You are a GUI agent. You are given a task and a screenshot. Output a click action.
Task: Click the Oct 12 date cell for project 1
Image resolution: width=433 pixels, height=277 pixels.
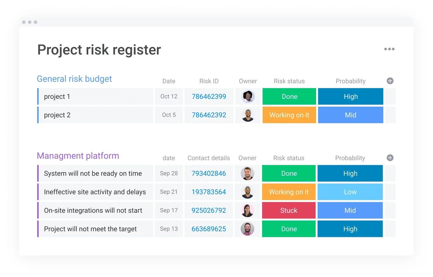pos(169,96)
